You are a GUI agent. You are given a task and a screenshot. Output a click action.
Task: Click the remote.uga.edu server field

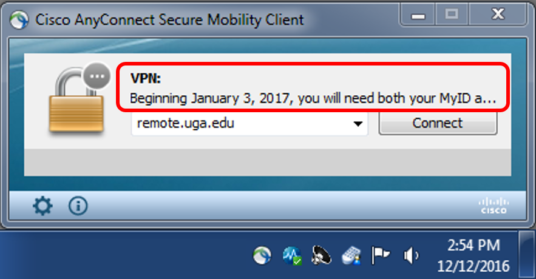pyautogui.click(x=249, y=124)
